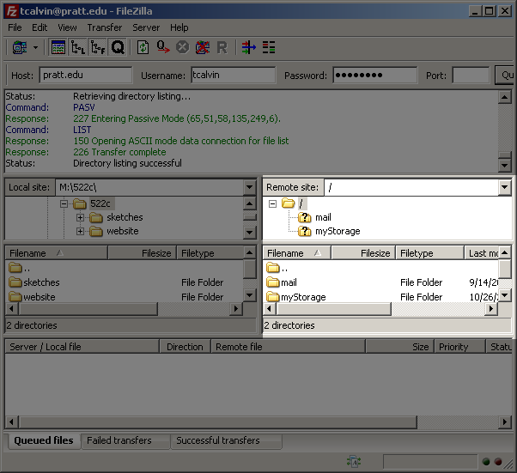
Task: Toggle remote directory tree display
Action: pyautogui.click(x=98, y=47)
